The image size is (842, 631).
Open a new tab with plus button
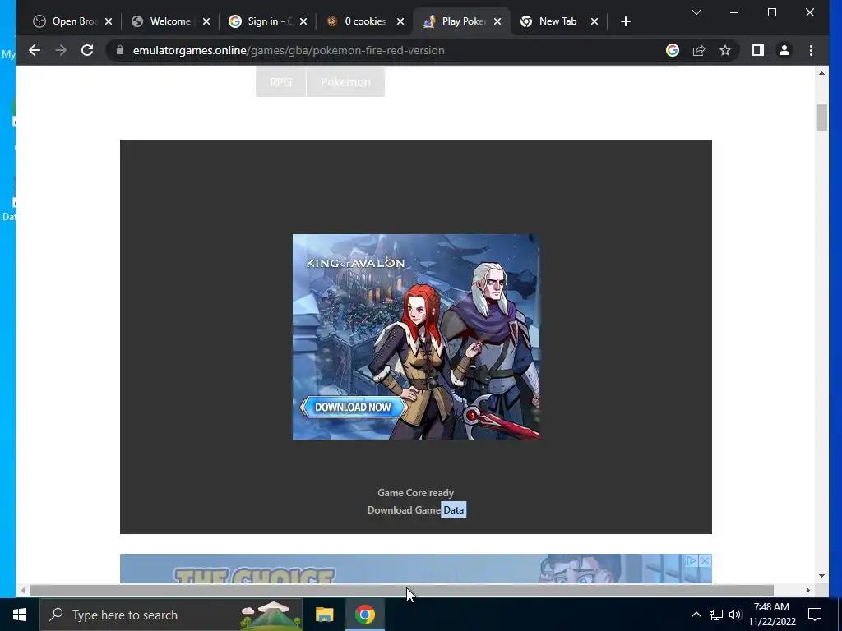point(626,21)
